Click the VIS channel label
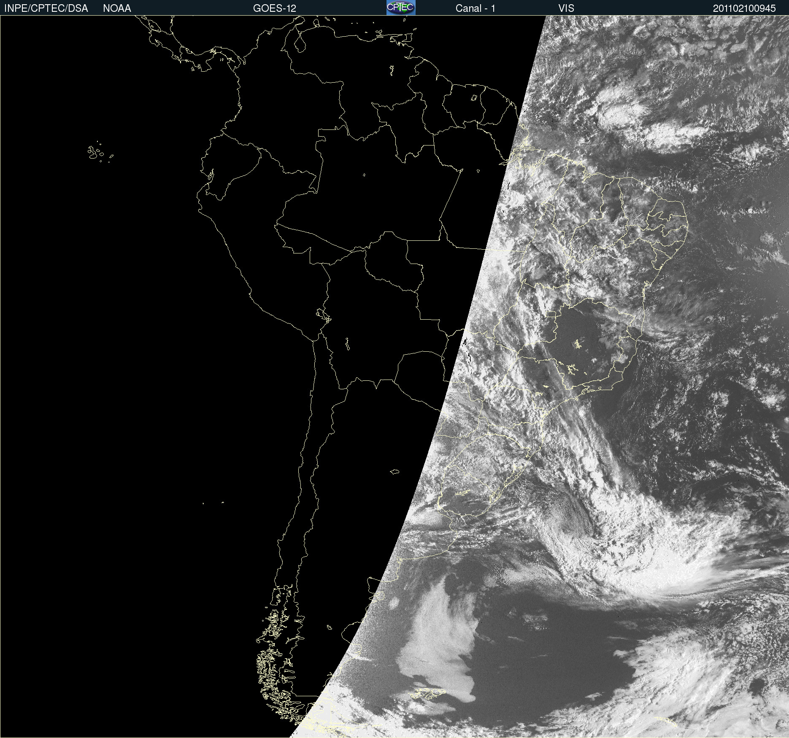The height and width of the screenshot is (738, 789). pos(566,8)
